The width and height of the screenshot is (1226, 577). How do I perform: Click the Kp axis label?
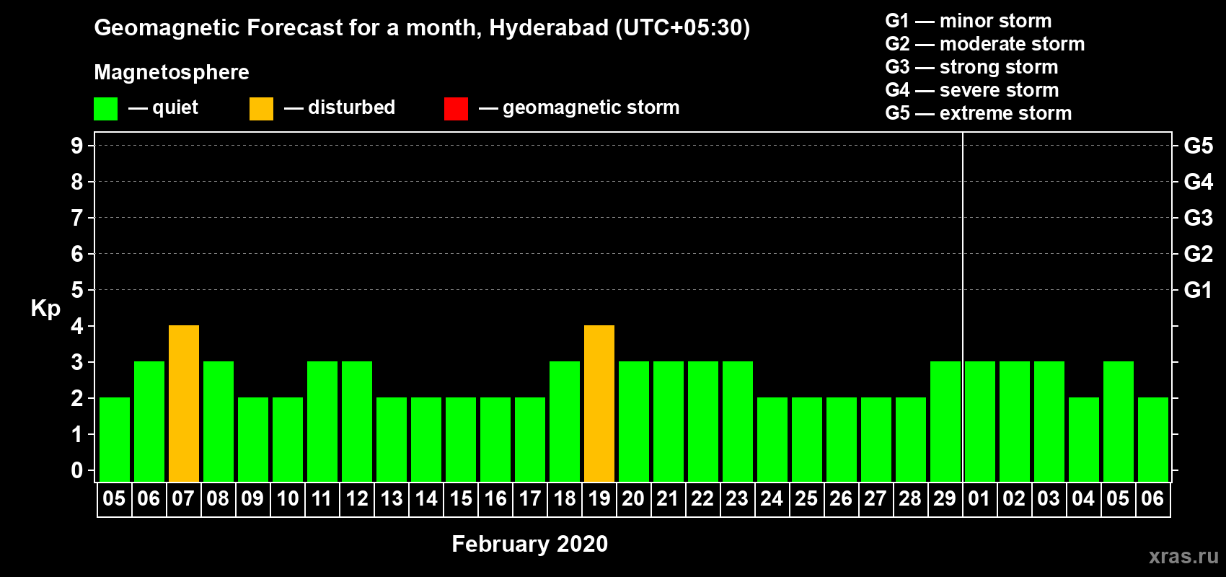click(45, 309)
